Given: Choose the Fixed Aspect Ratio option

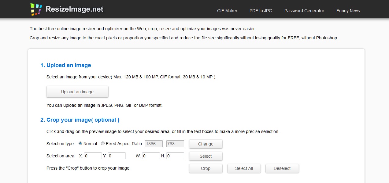Looking at the screenshot, I should coord(103,144).
